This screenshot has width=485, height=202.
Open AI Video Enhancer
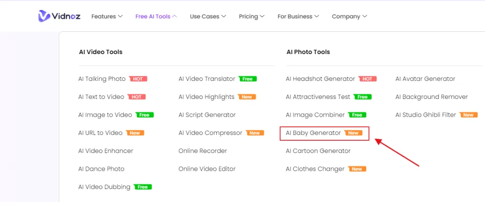106,151
